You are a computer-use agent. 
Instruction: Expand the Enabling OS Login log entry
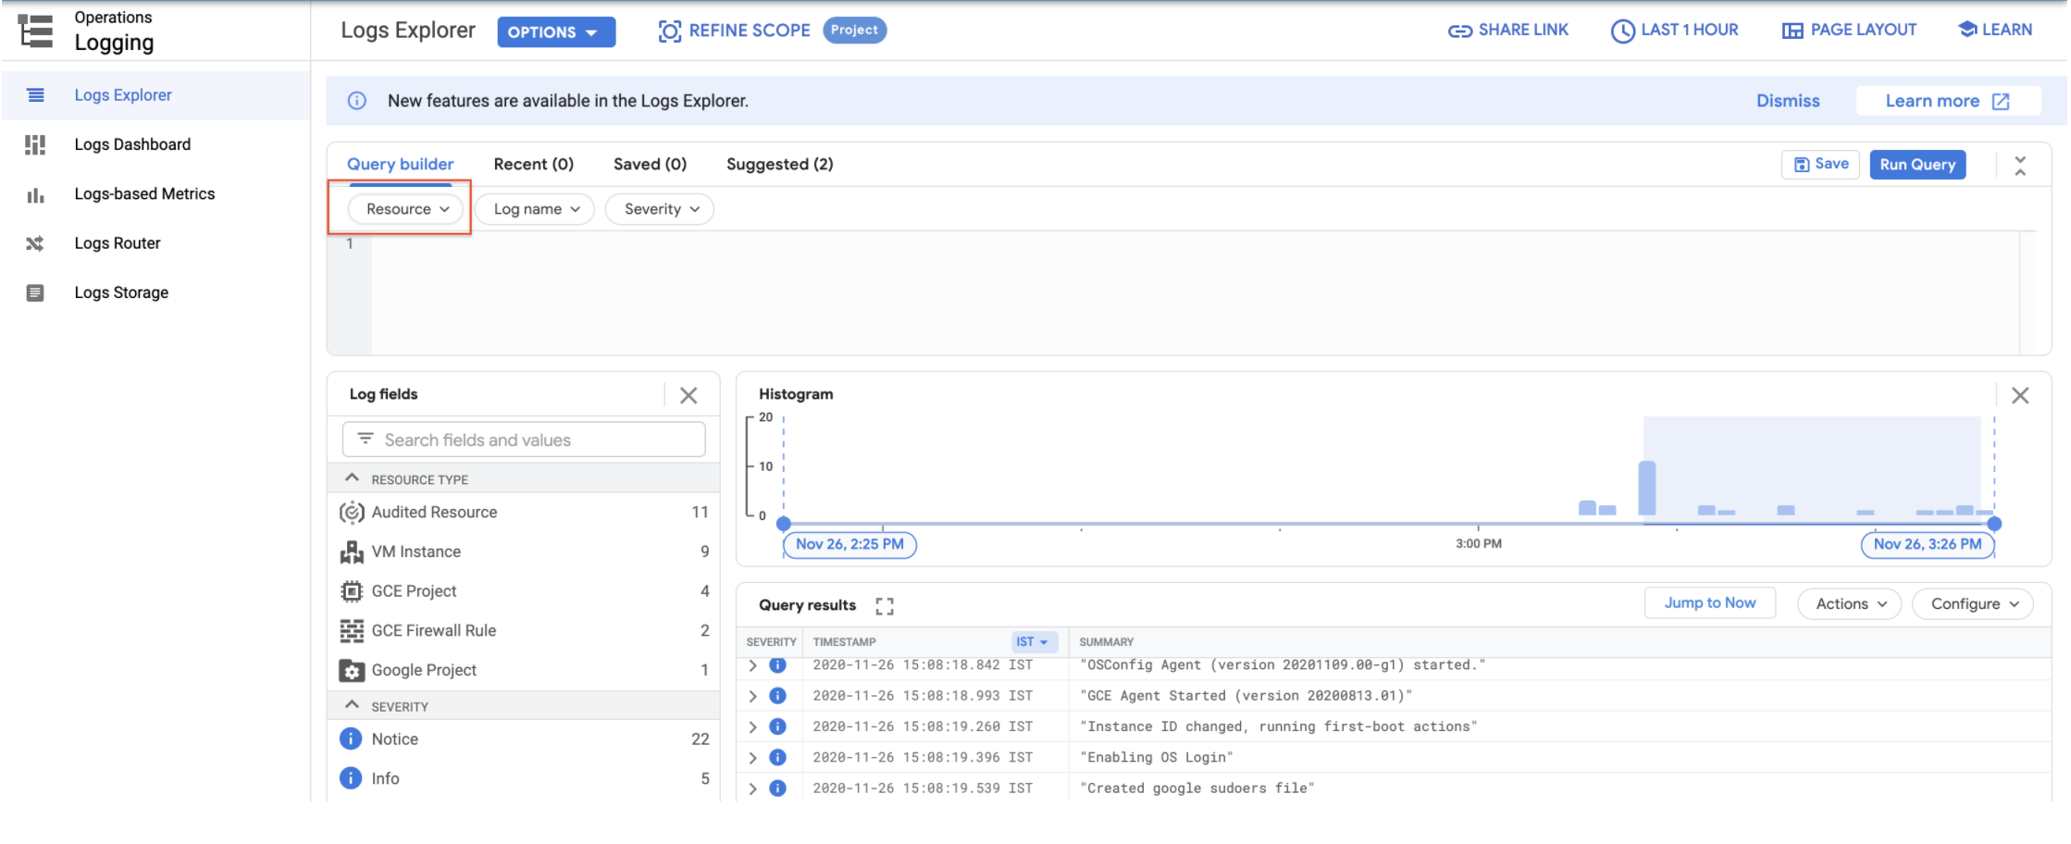pos(753,758)
